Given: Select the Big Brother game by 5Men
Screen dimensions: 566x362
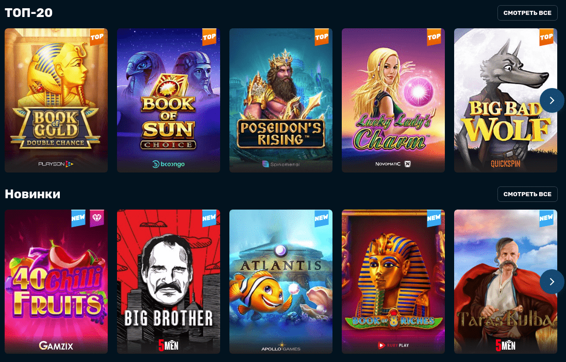Looking at the screenshot, I should tap(168, 282).
